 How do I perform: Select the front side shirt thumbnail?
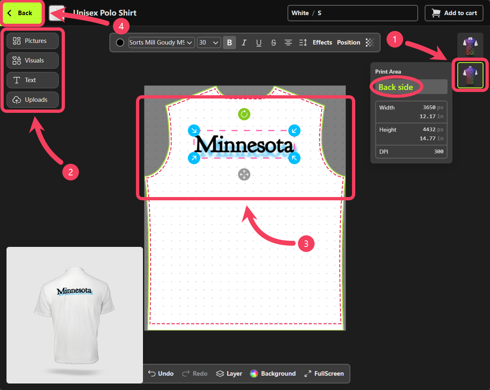470,46
